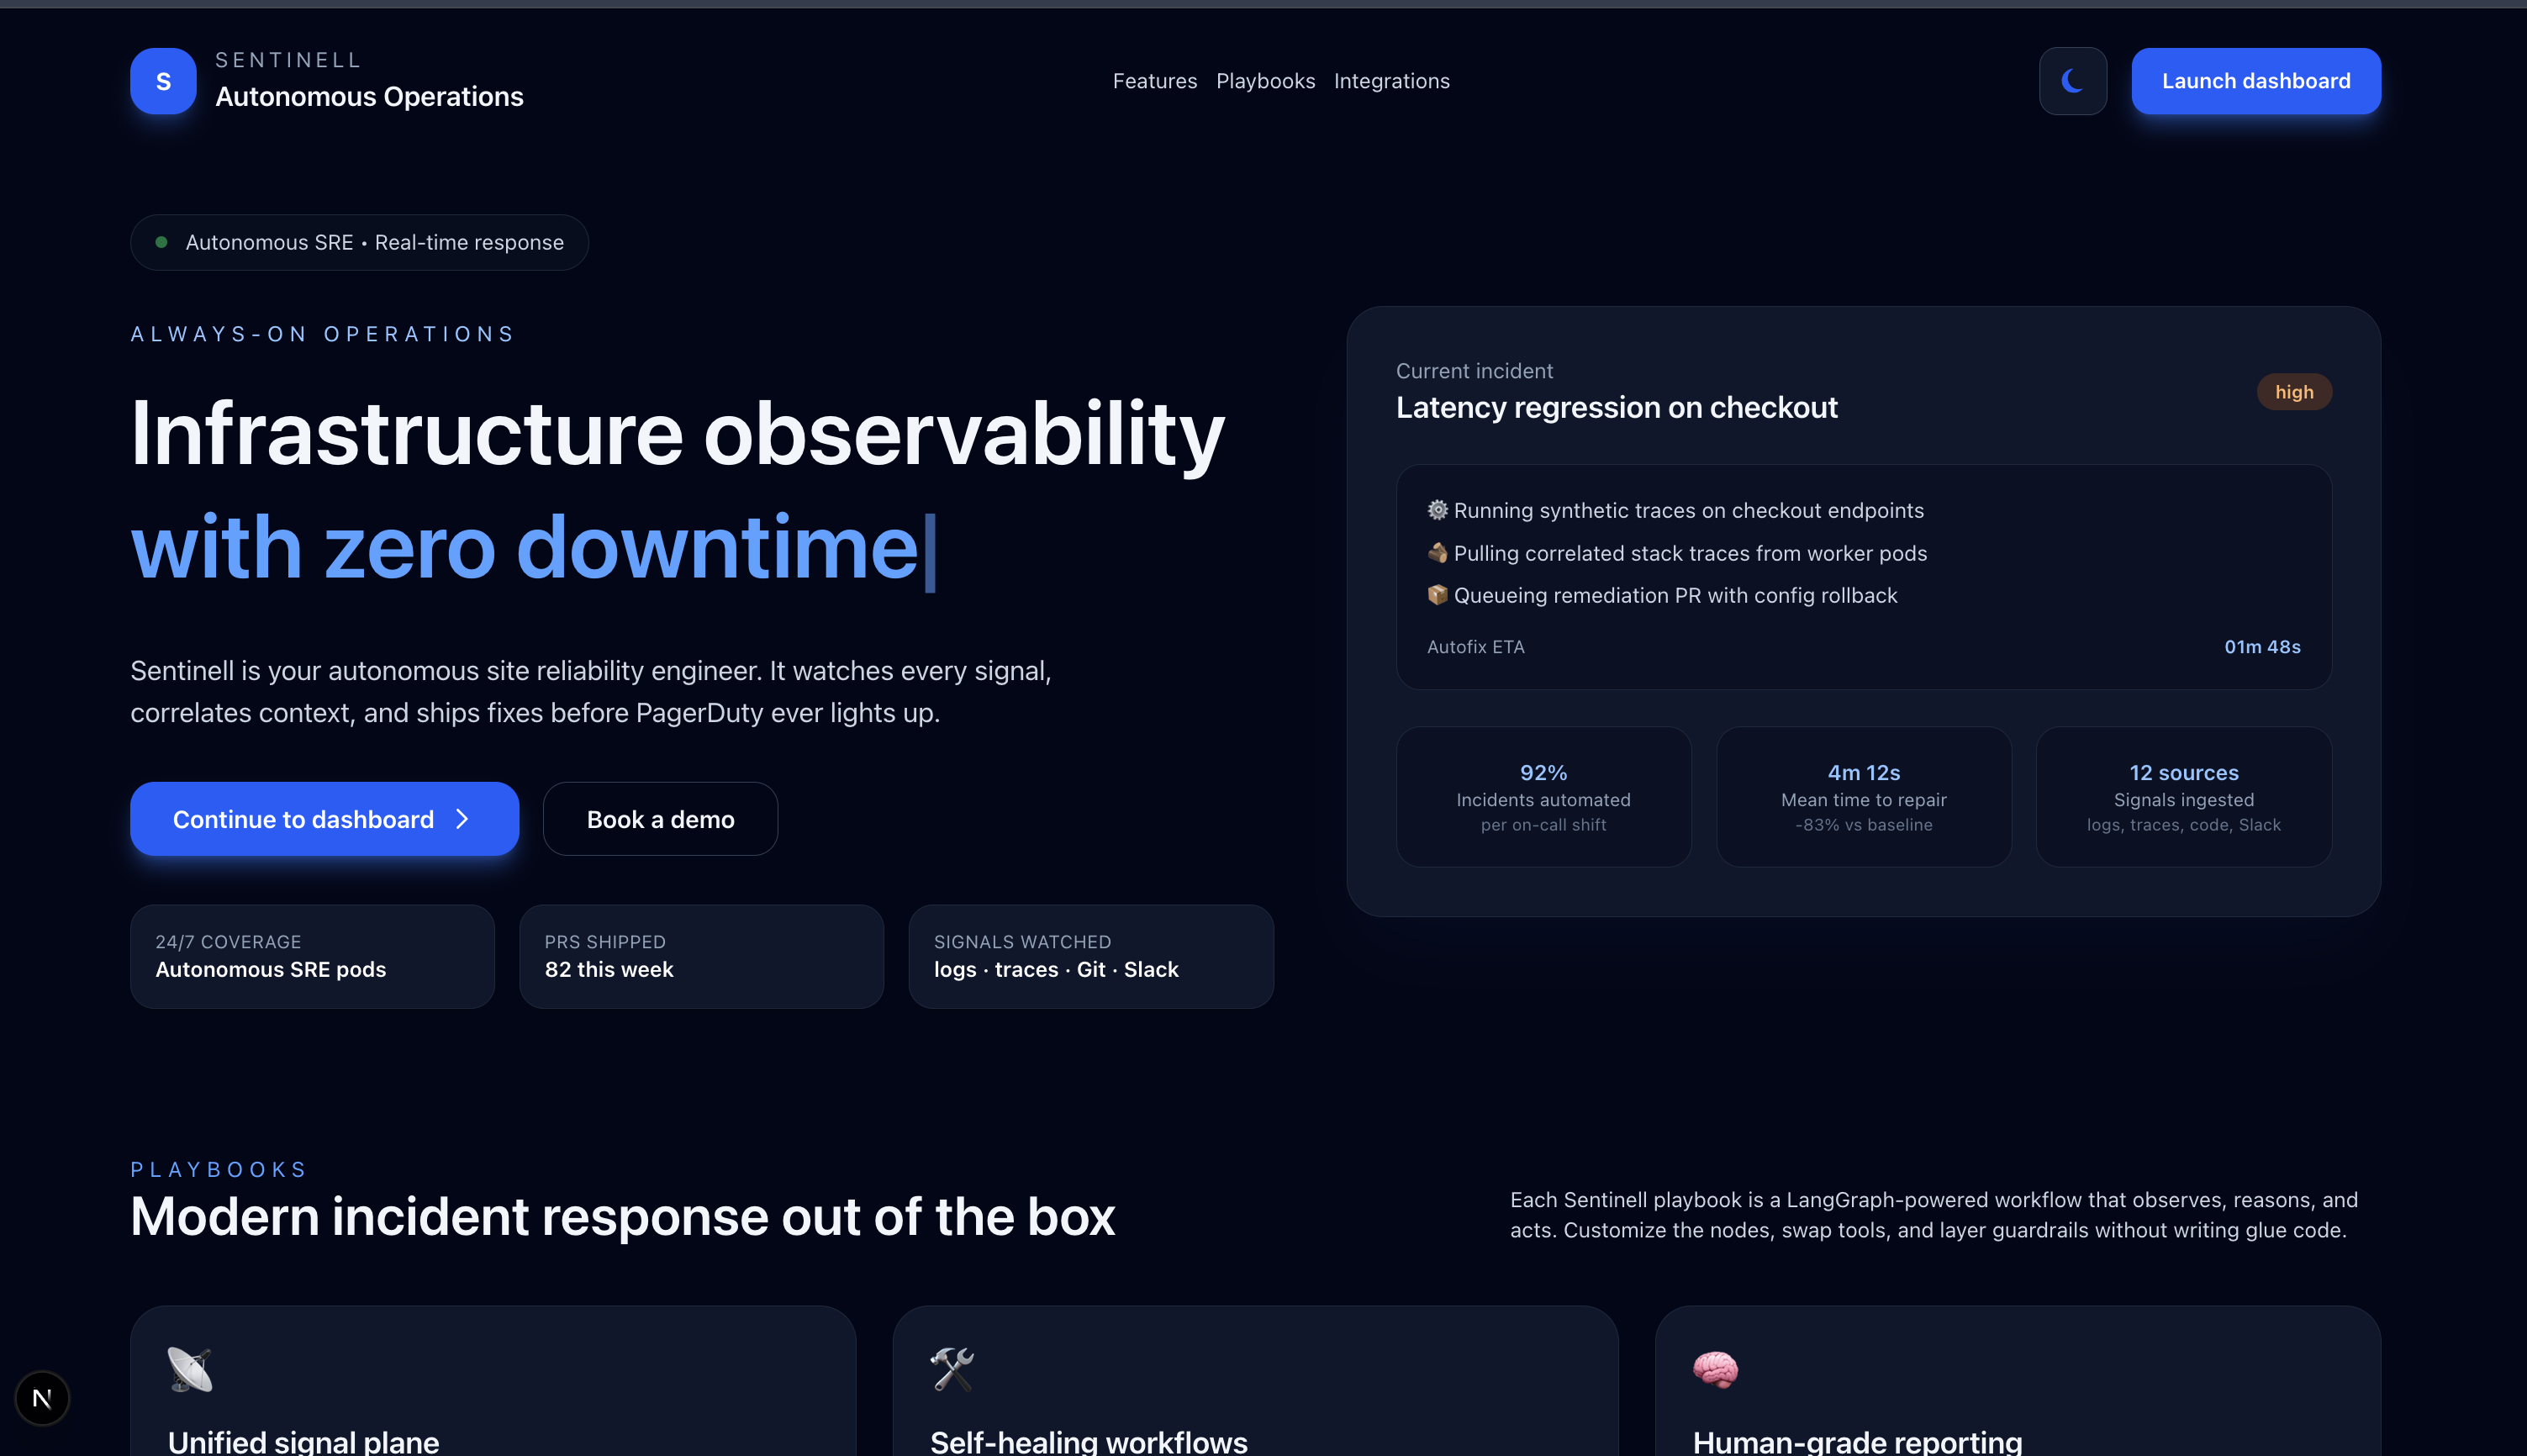Open the Integrations nav link
The width and height of the screenshot is (2527, 1456).
(1391, 81)
